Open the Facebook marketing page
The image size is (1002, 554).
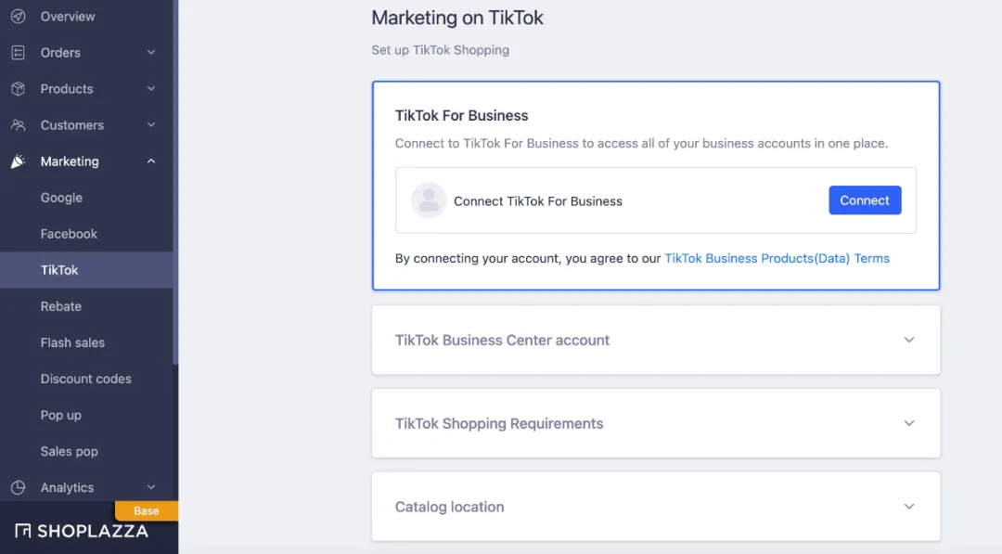pos(69,234)
